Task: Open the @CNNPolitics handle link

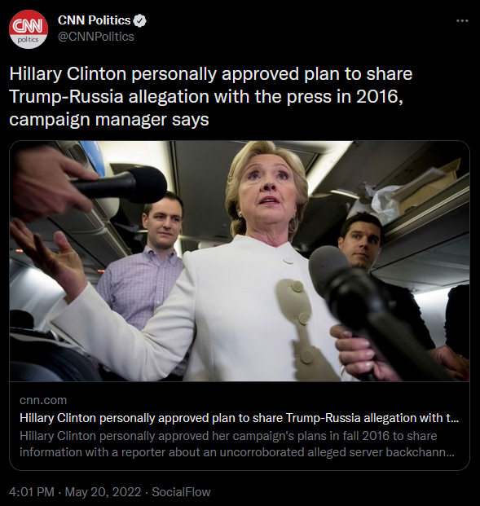Action: point(96,37)
